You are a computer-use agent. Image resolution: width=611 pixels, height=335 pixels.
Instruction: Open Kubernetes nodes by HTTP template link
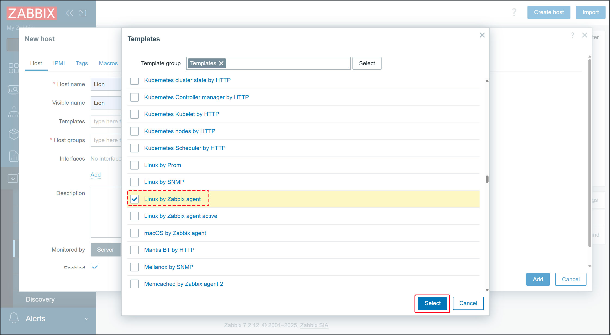coord(180,131)
